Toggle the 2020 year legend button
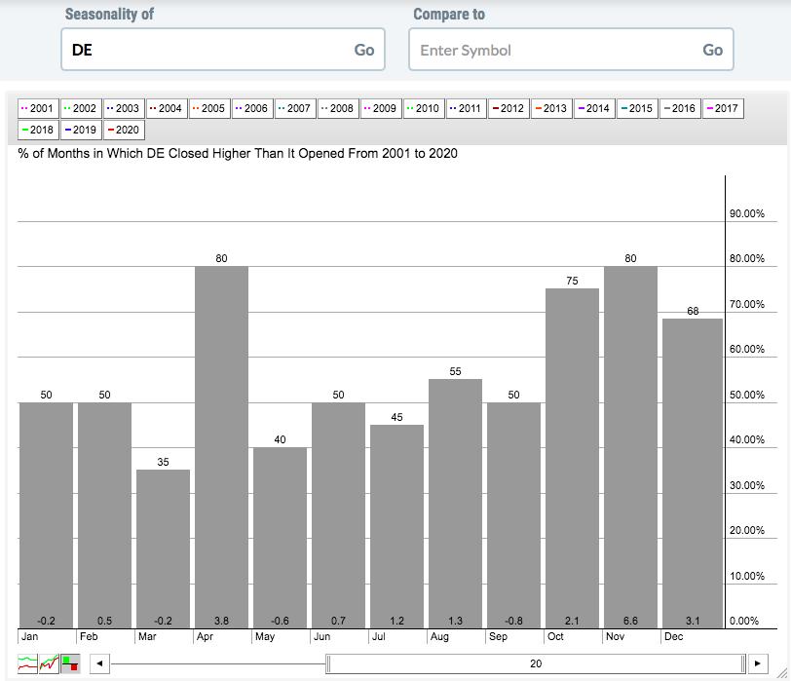This screenshot has height=681, width=791. pyautogui.click(x=124, y=130)
